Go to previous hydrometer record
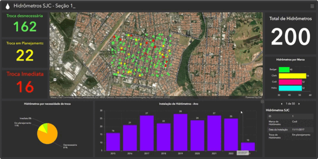 [x=282, y=104]
